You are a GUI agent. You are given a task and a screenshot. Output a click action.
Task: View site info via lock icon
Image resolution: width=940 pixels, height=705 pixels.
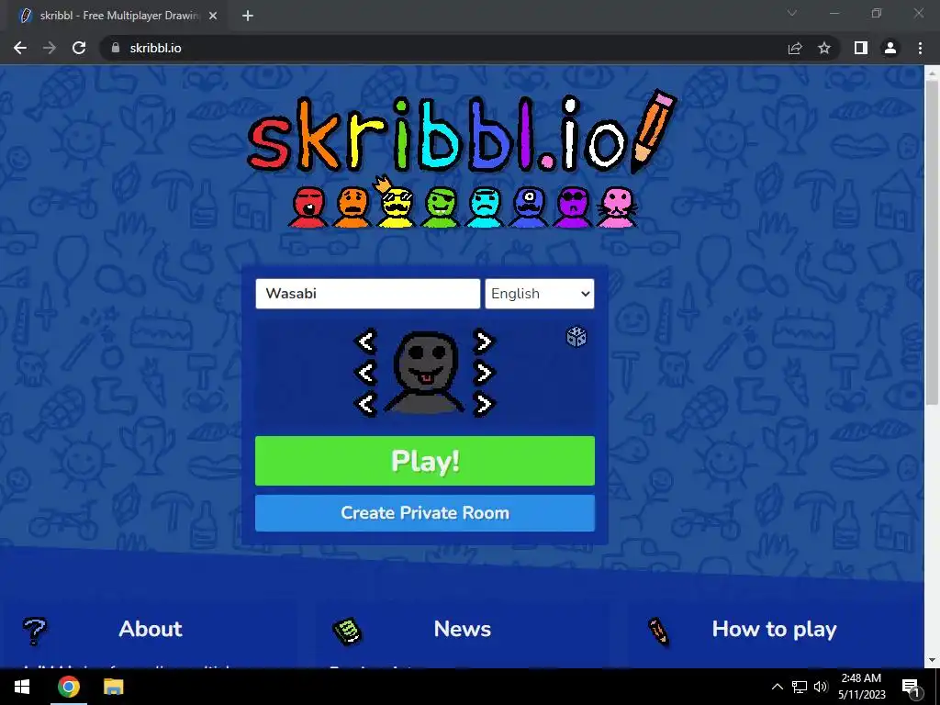(x=115, y=48)
